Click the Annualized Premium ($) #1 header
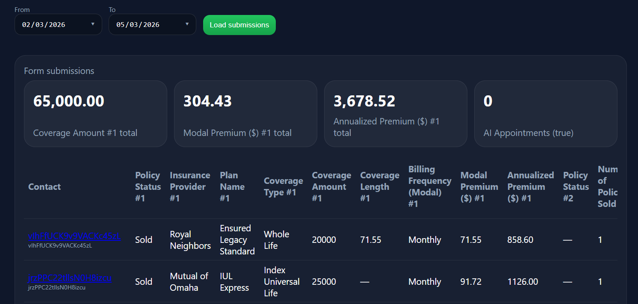This screenshot has height=304, width=638. tap(530, 187)
